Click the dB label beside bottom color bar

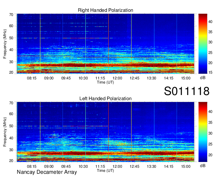click(x=203, y=165)
